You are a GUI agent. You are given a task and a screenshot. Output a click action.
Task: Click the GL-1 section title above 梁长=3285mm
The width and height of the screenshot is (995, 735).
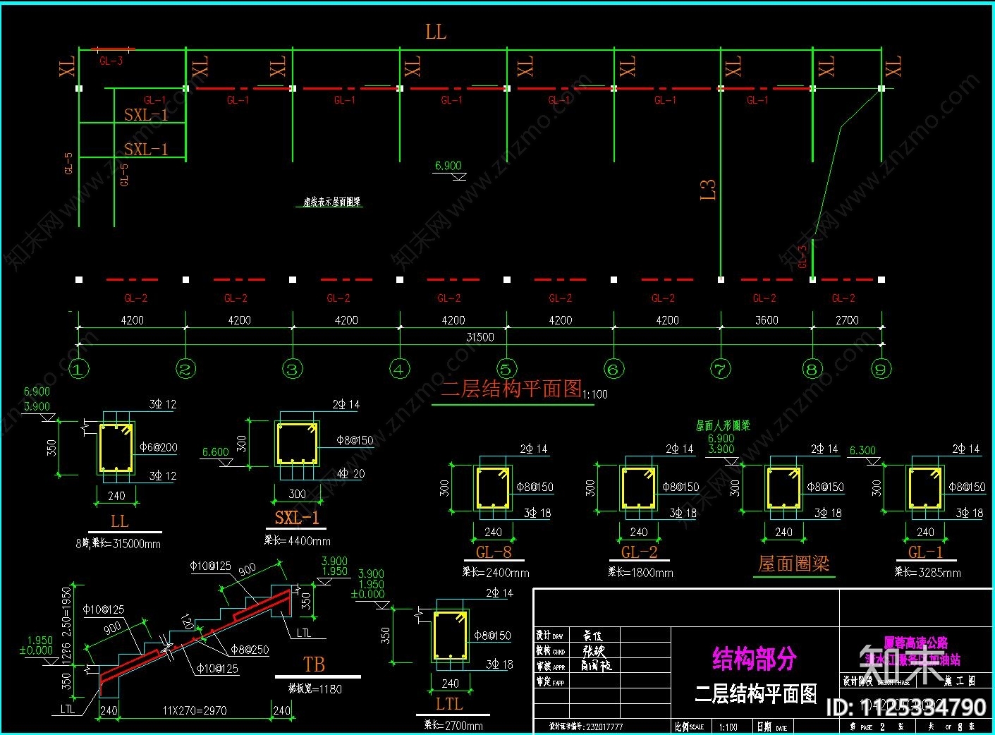click(925, 552)
